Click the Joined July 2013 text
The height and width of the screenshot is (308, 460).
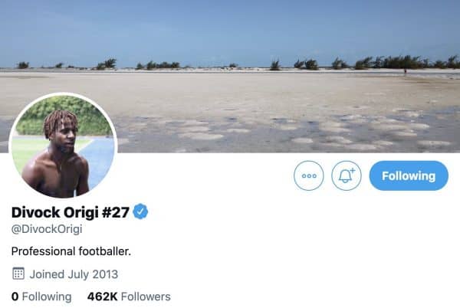click(x=74, y=274)
